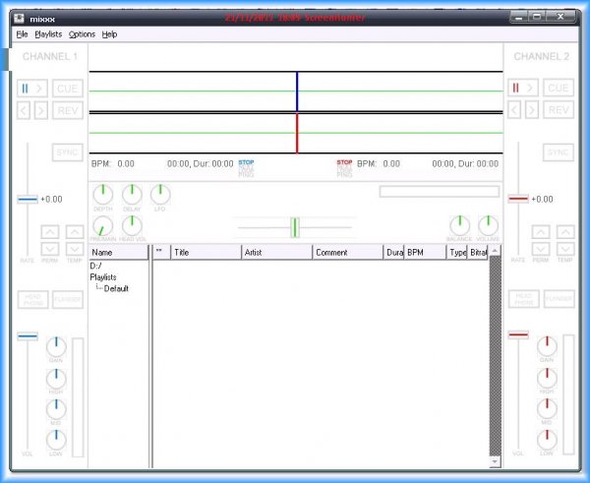Sort tracks by Comment column header
The width and height of the screenshot is (590, 483).
click(x=348, y=252)
